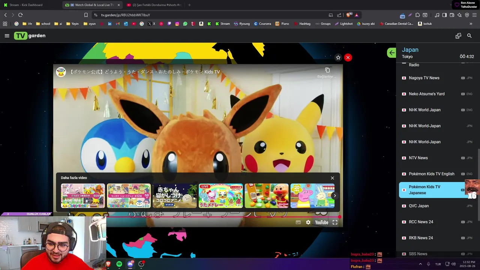Screen dimensions: 480x270
Task: Open Spotify from the taskbar
Action: point(119,264)
